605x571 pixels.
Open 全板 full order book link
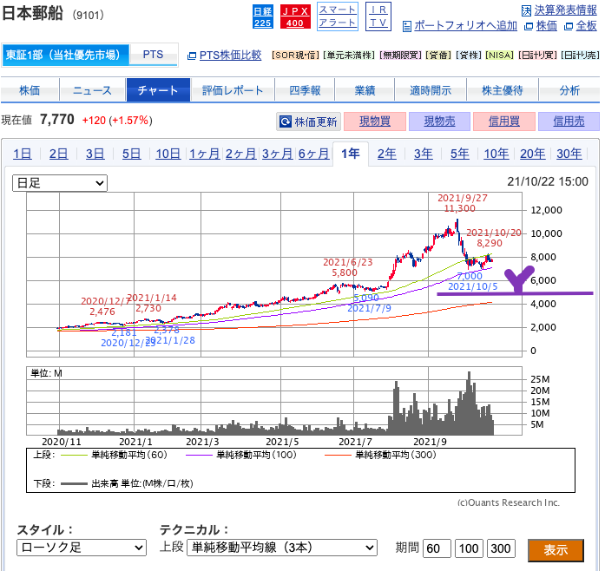click(x=586, y=26)
